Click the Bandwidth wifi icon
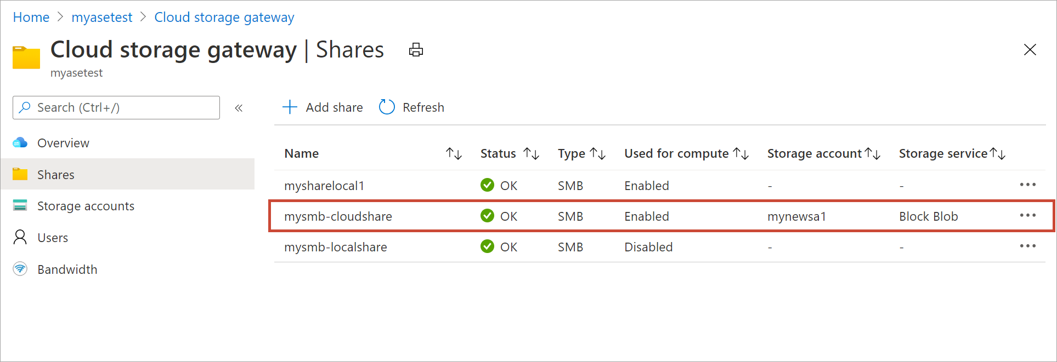The image size is (1057, 362). (20, 269)
